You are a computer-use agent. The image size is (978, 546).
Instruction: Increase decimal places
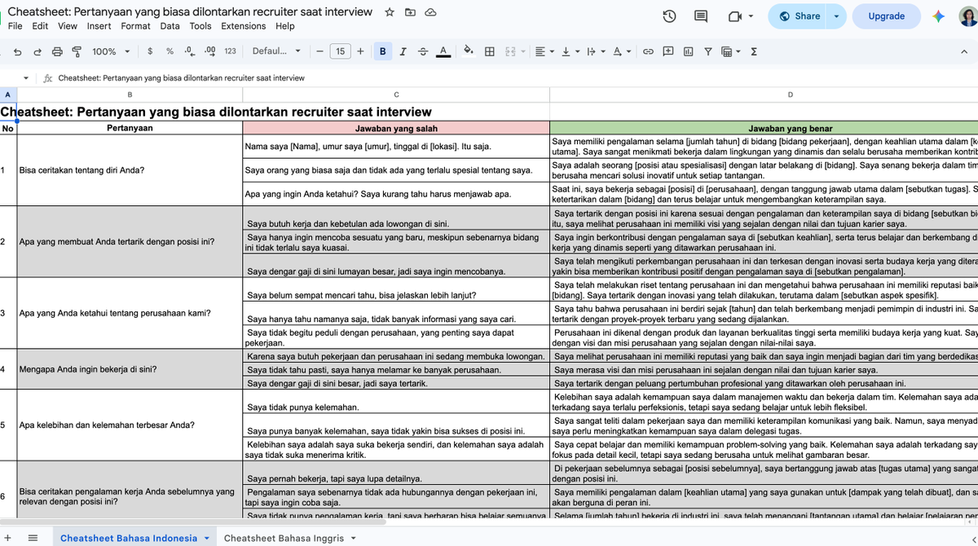coord(210,51)
